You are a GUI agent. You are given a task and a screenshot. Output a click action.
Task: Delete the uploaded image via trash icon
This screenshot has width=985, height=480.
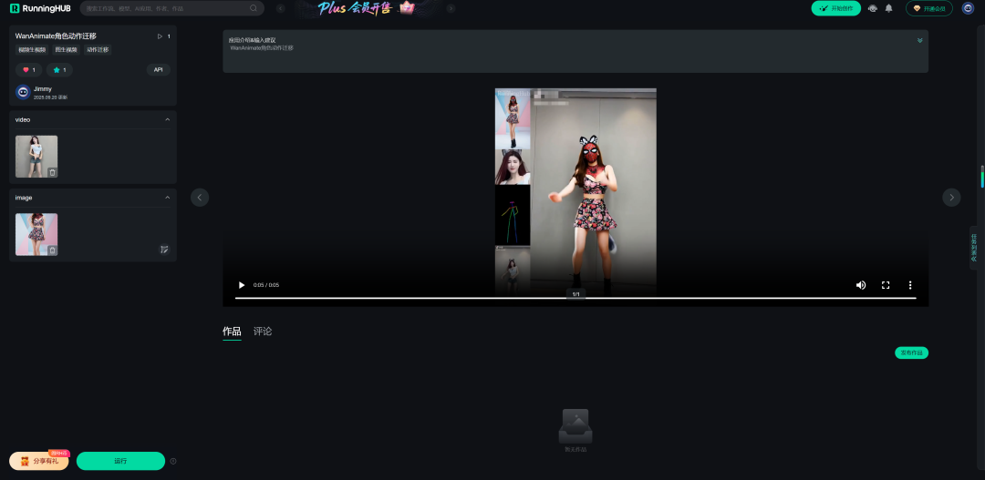[52, 250]
